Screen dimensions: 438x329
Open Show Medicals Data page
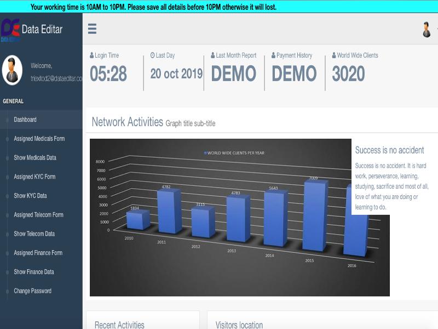click(35, 158)
